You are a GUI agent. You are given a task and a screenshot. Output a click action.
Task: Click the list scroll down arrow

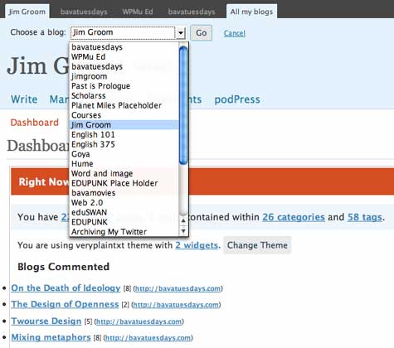click(183, 231)
